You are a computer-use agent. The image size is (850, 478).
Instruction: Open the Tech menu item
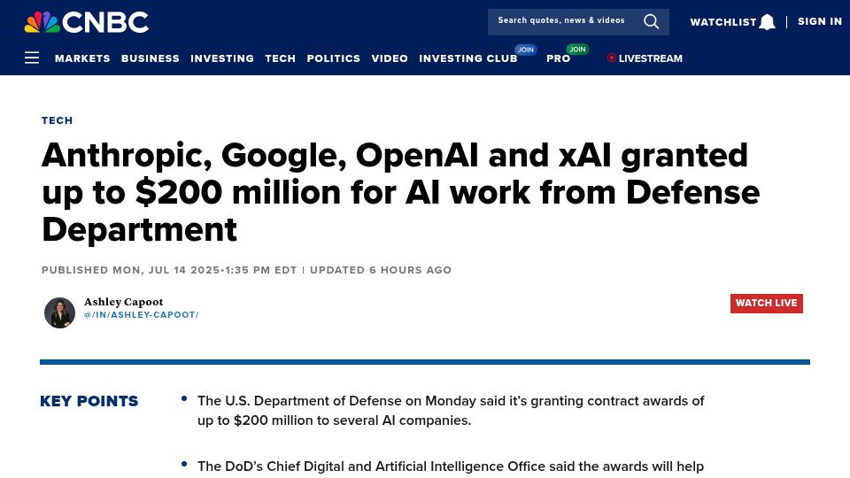[x=281, y=58]
